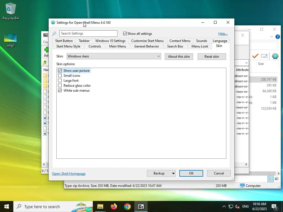Enable Large font skin option
This screenshot has height=212, width=283.
coord(60,81)
